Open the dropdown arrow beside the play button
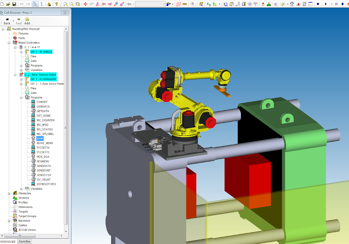The image size is (349, 244). pyautogui.click(x=332, y=4)
